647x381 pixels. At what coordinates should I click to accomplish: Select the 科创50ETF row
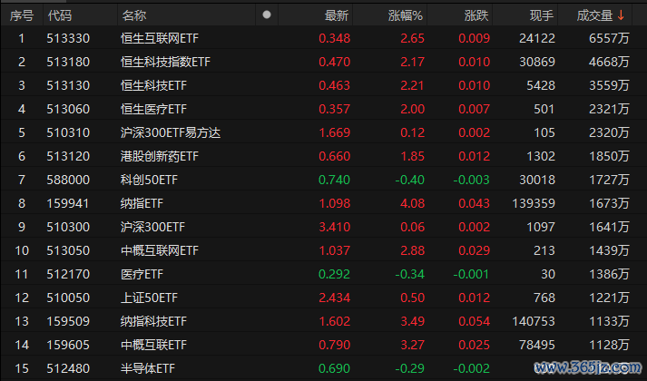point(147,180)
